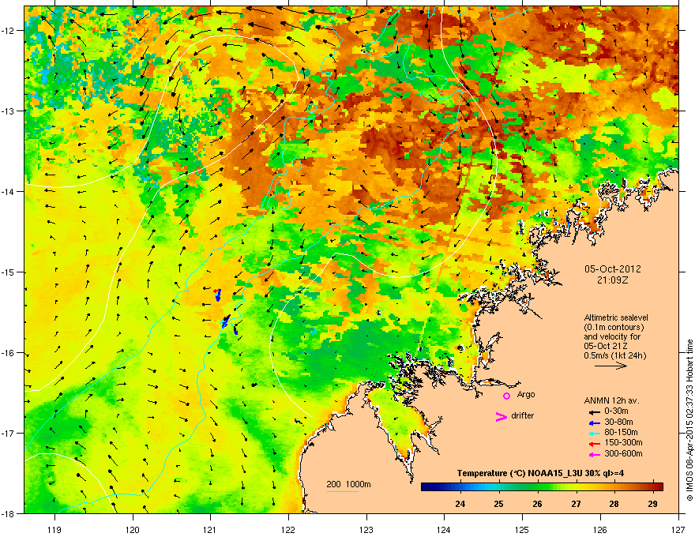Click the cyan isobath sample line below 200 1000m
The image size is (695, 537).
(342, 492)
